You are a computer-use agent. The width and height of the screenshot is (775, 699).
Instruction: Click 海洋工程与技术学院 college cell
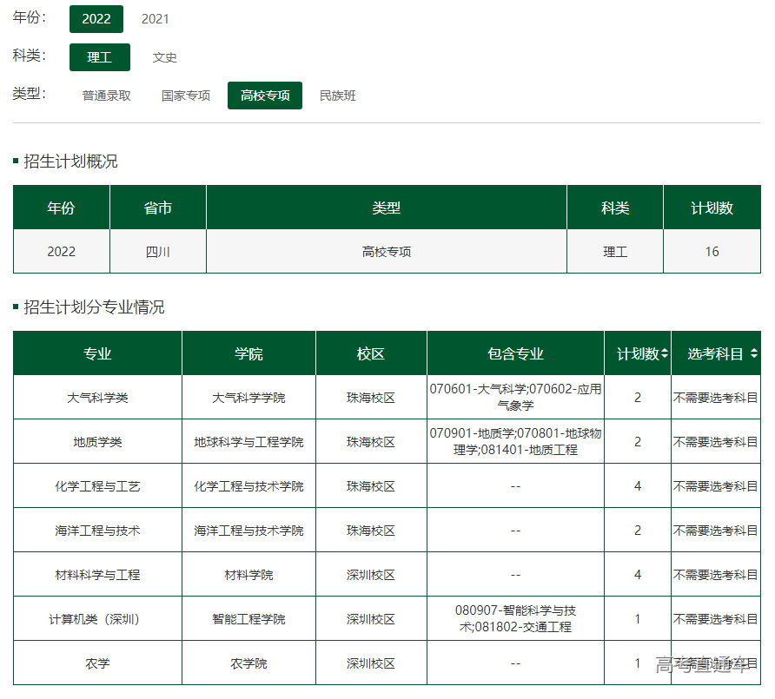248,531
